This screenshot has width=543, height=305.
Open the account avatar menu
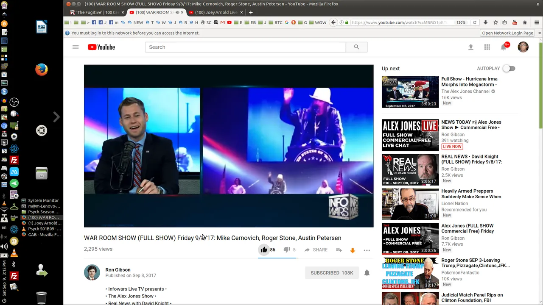pos(523,47)
